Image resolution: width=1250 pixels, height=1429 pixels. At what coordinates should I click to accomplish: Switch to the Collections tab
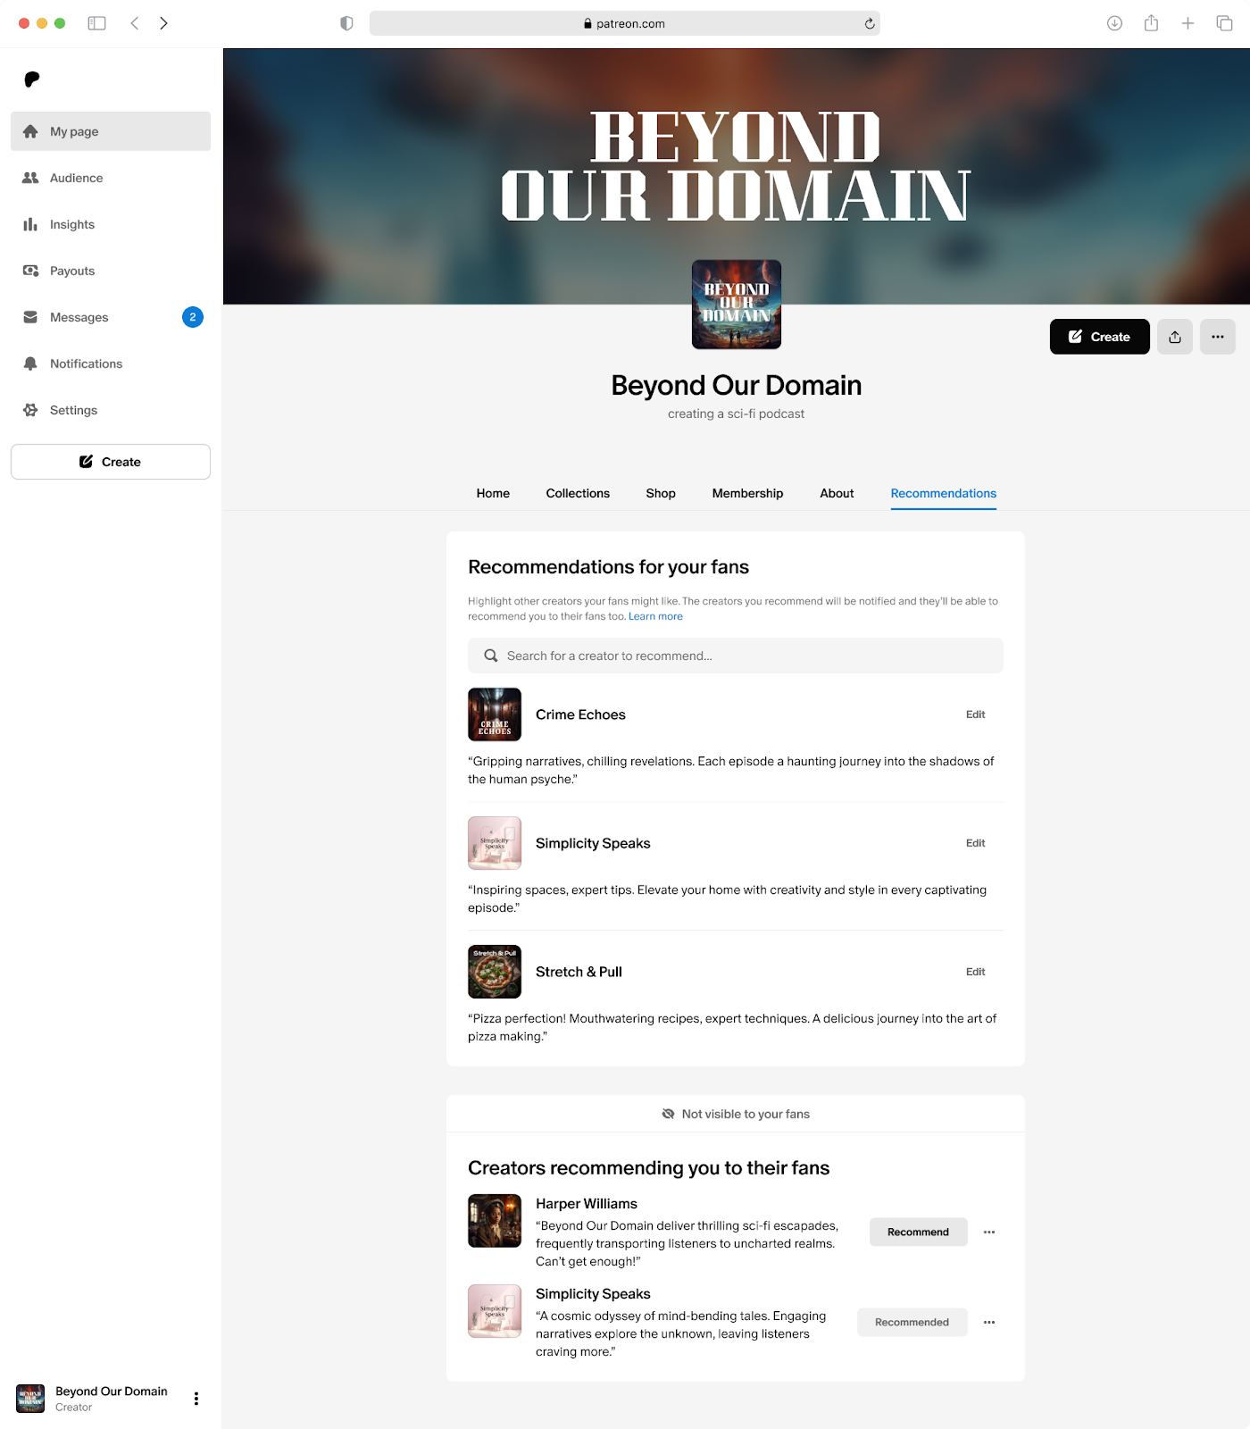point(578,493)
